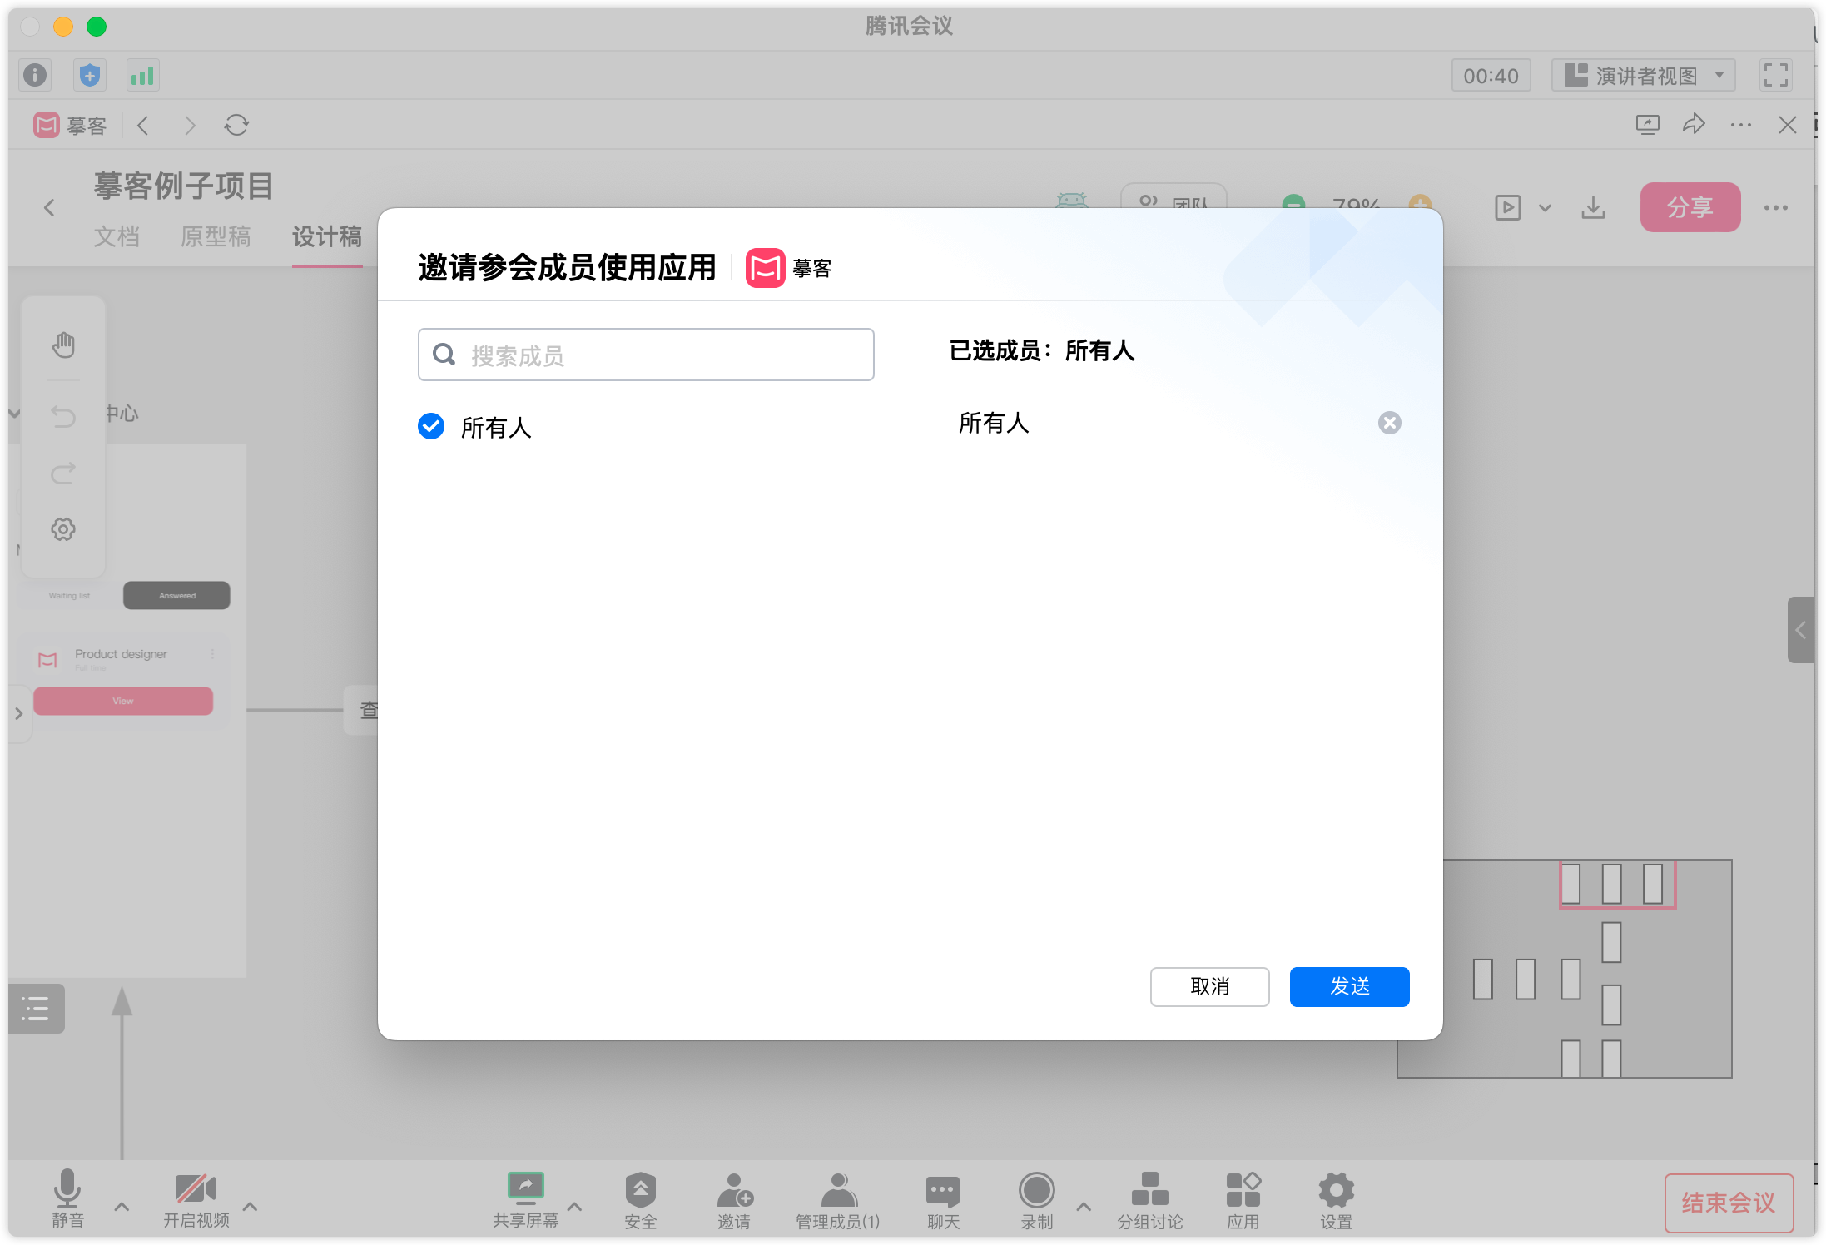Viewport: 1826px width, 1245px height.
Task: Mute microphone with 静音
Action: 67,1198
